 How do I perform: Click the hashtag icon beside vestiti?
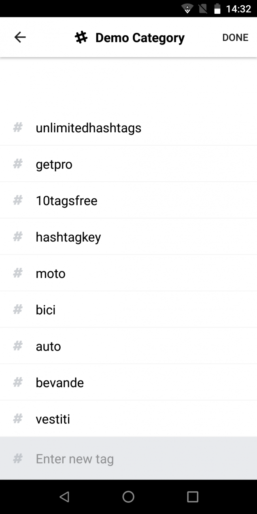click(x=17, y=418)
